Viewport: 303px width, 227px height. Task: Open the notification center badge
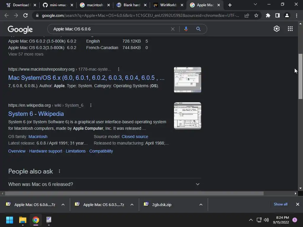tap(295, 220)
